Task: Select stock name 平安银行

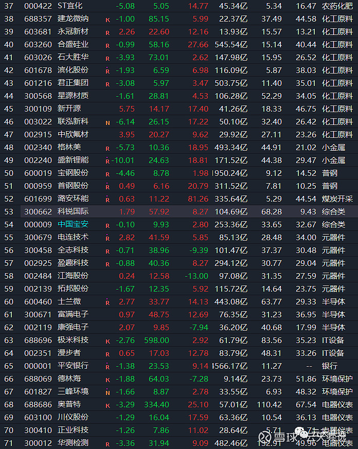Action: click(73, 366)
